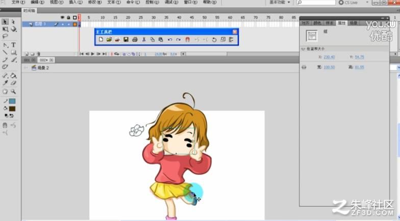
Task: Click the X position value 230.40
Action: 329,57
